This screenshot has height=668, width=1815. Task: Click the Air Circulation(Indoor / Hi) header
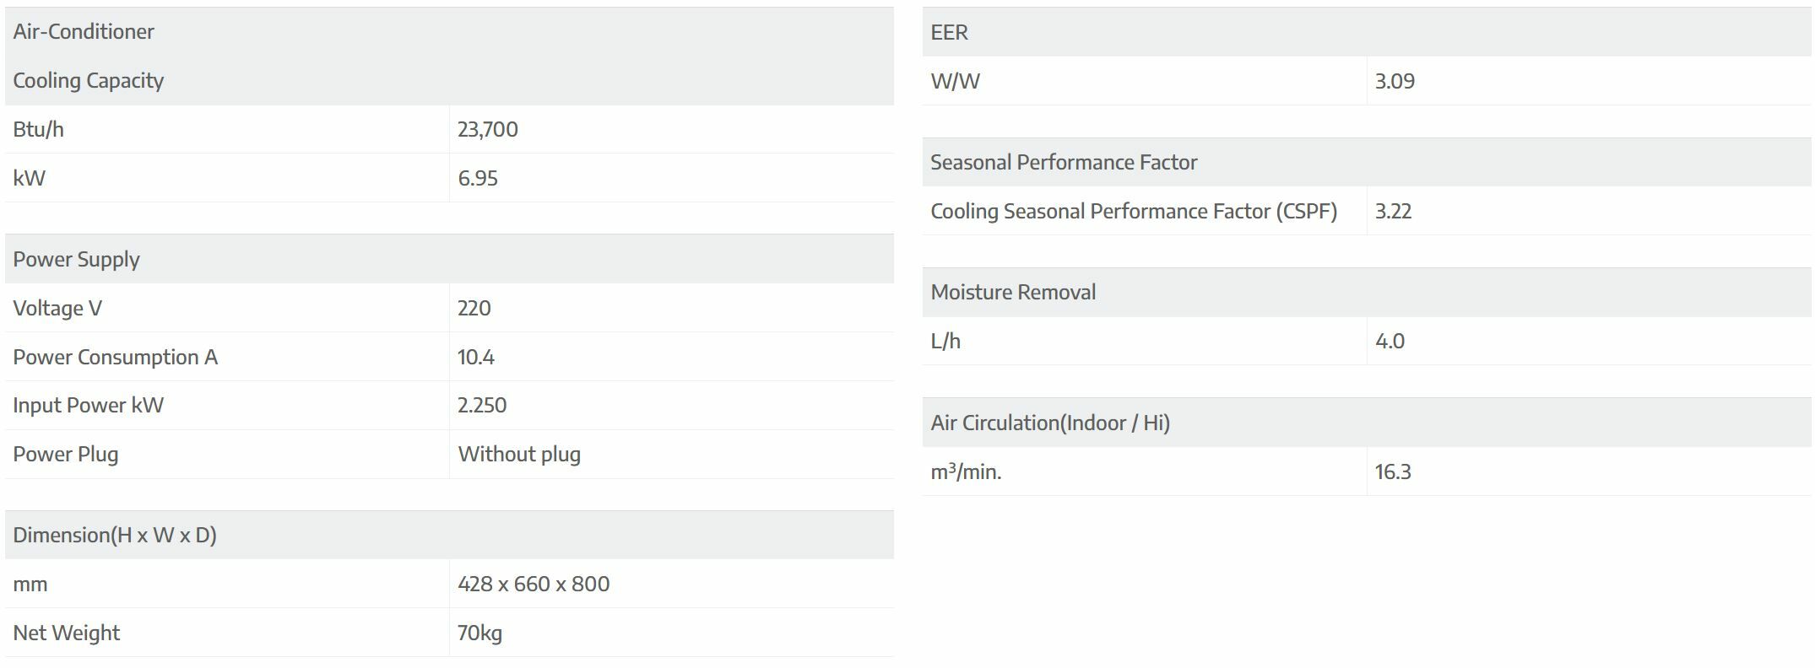1050,423
